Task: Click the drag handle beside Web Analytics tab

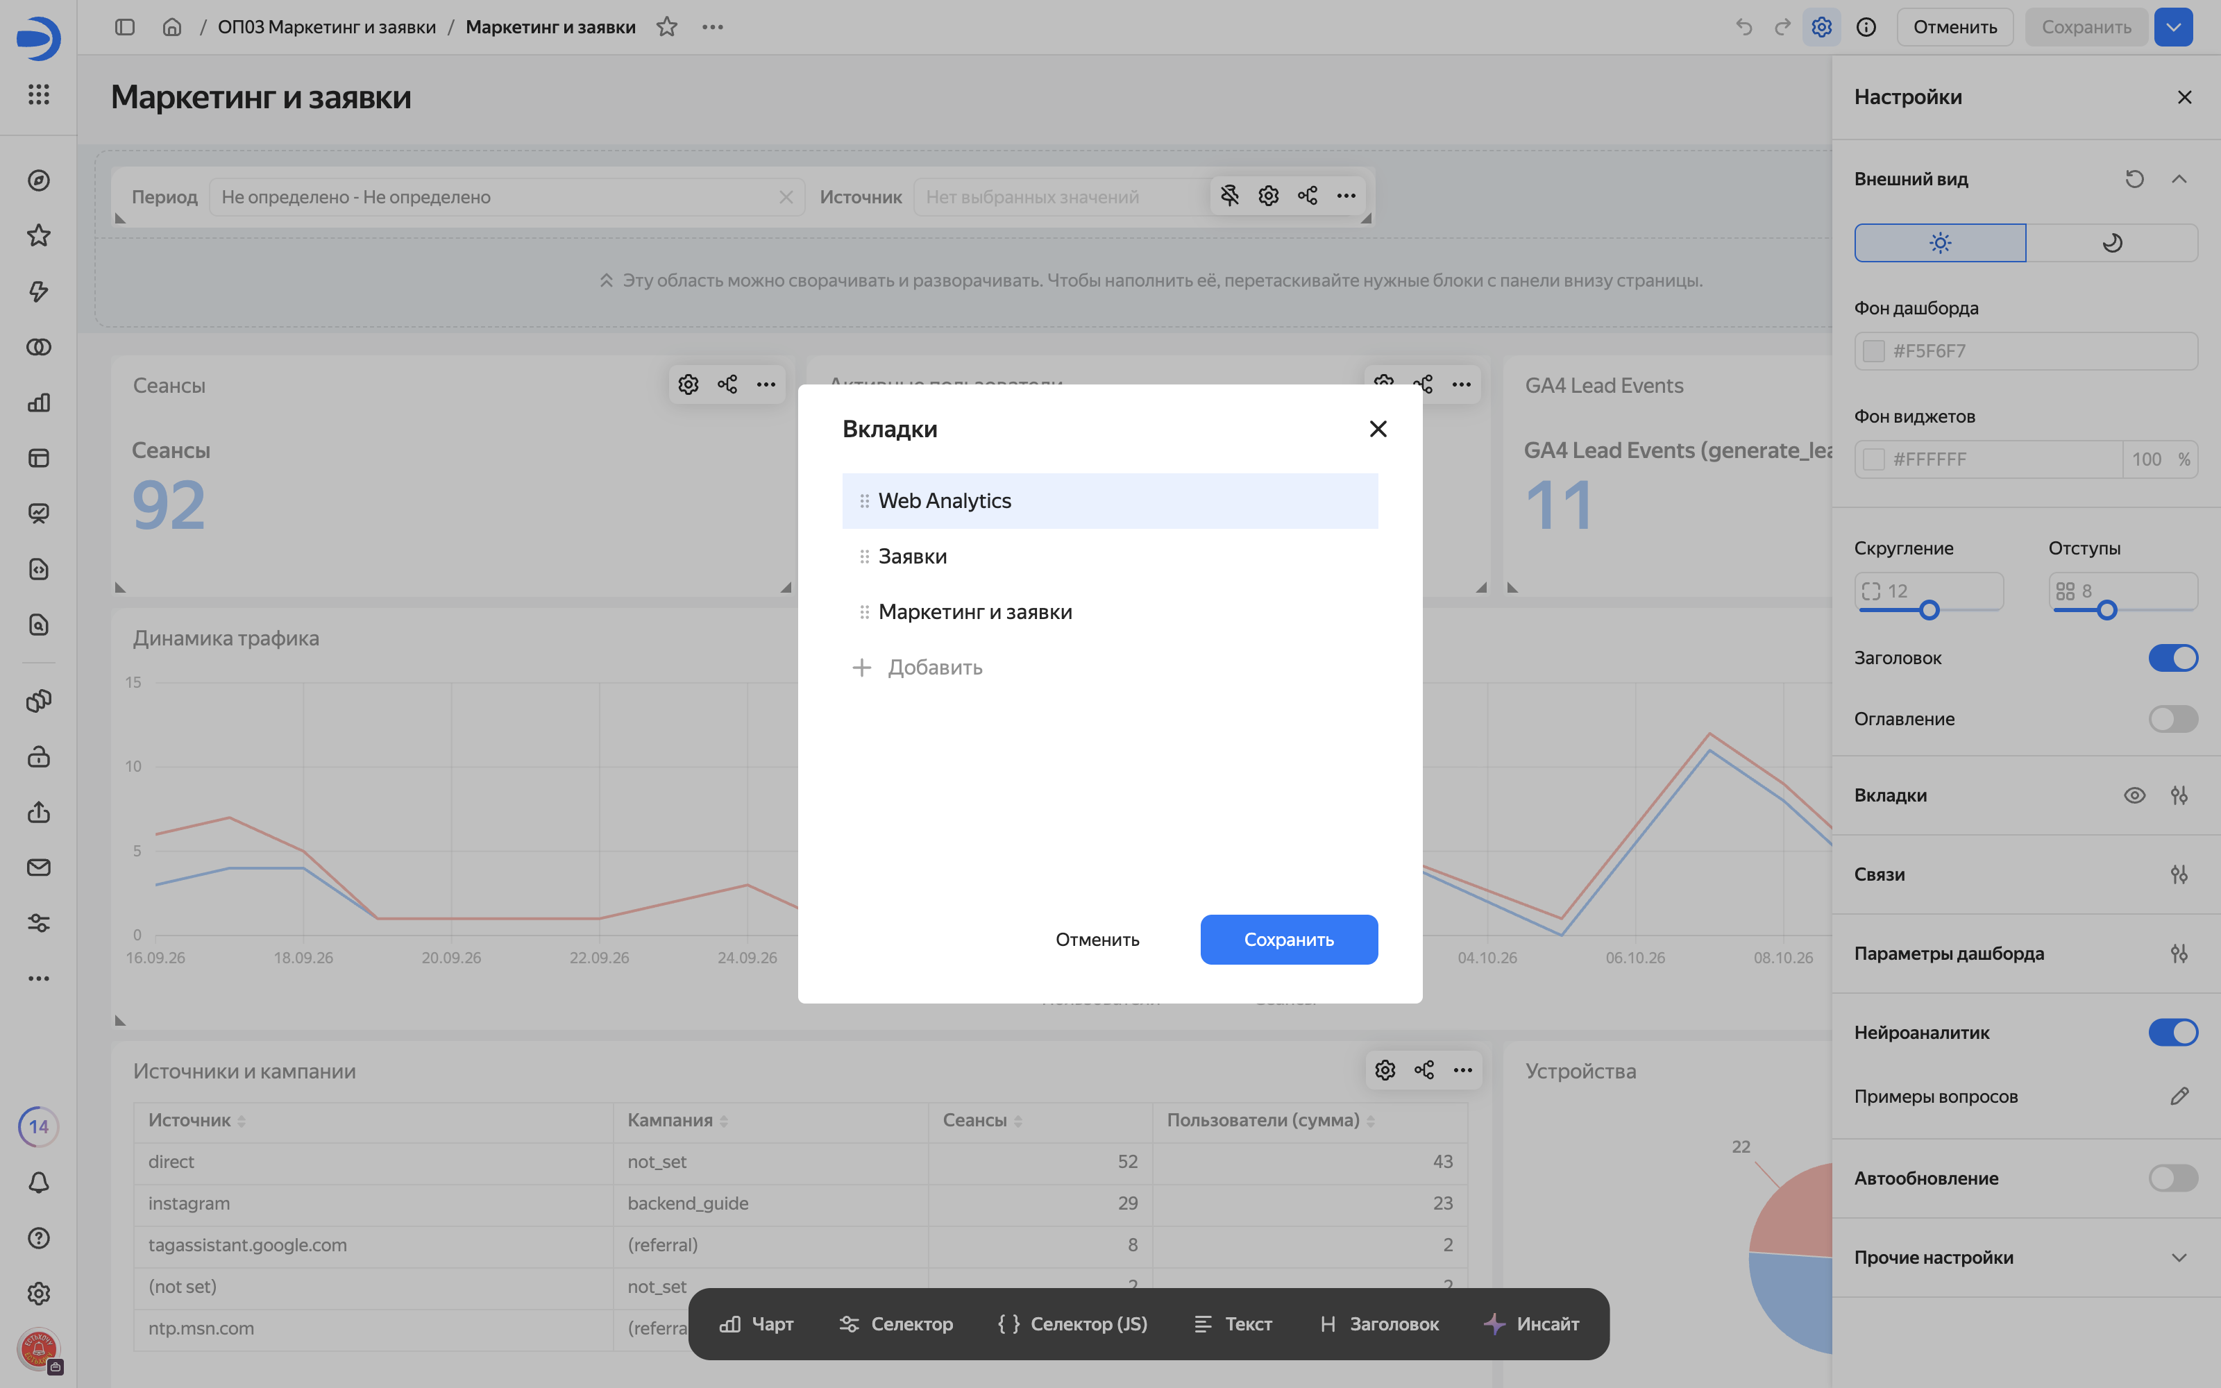Action: pyautogui.click(x=863, y=501)
